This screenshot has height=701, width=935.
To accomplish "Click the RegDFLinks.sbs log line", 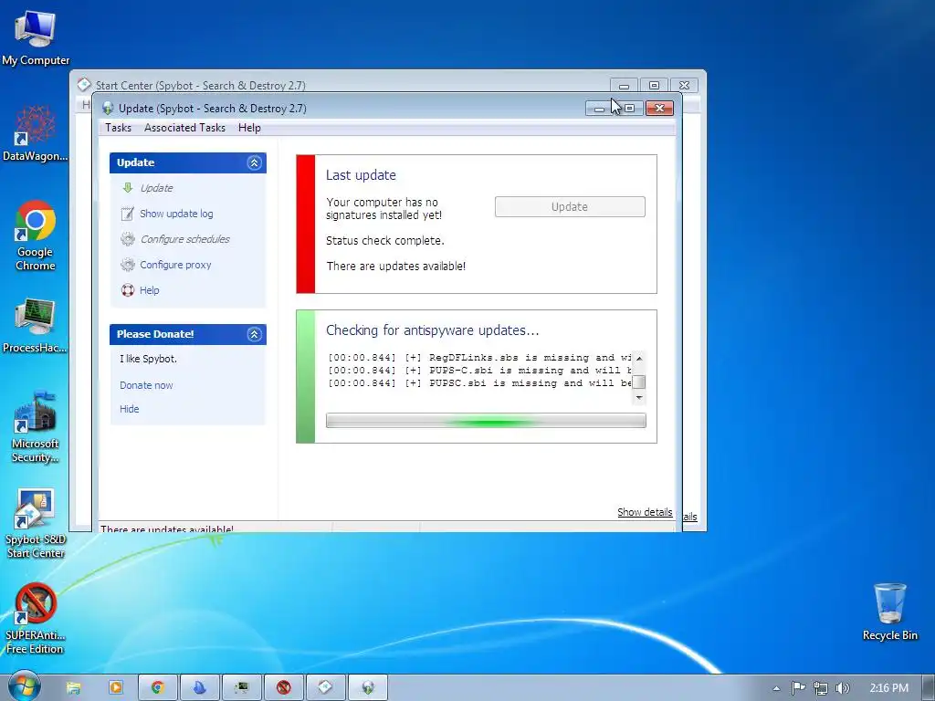I will [479, 358].
